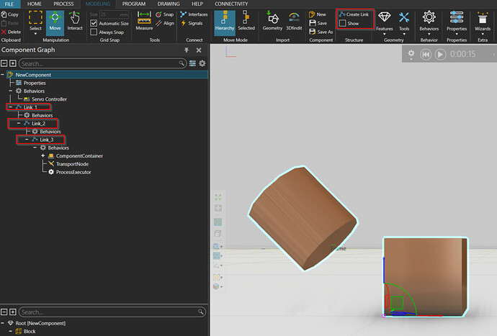Image resolution: width=497 pixels, height=336 pixels.
Task: Switch to PROGRAM tab
Action: pyautogui.click(x=134, y=4)
